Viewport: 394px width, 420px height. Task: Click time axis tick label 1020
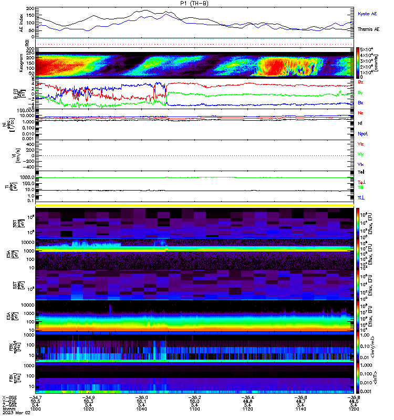(88, 409)
